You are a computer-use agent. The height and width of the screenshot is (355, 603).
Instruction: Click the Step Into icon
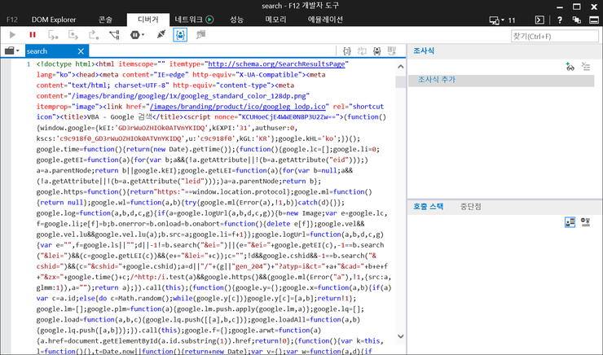[x=54, y=35]
